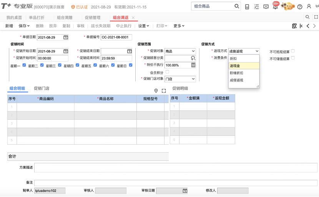Uncheck the 星期三 checkbox
319x197 pixels.
pos(60,65)
